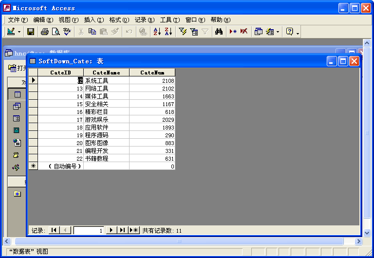The image size is (374, 258).
Task: Go to previous record navigation button
Action: [65, 230]
